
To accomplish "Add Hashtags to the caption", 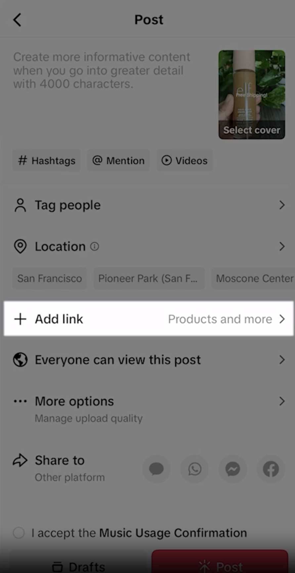I will 47,160.
